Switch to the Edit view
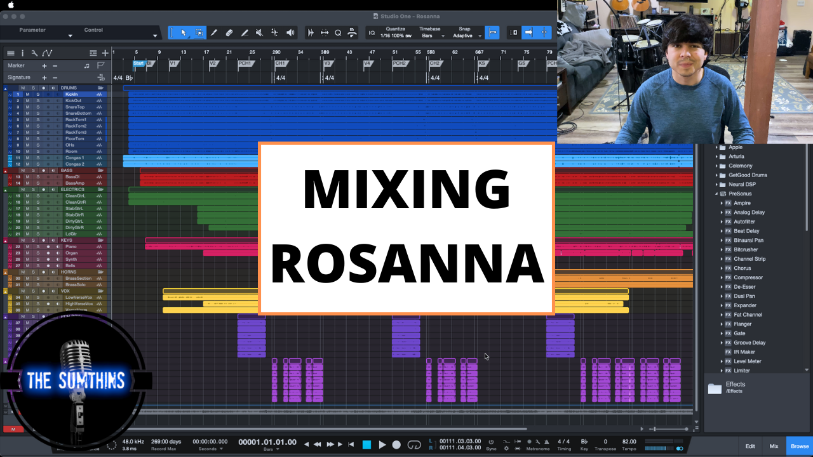 pos(750,446)
